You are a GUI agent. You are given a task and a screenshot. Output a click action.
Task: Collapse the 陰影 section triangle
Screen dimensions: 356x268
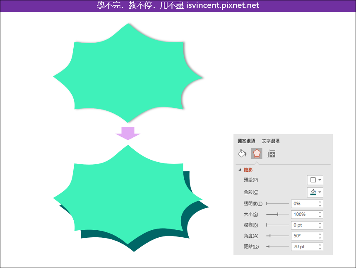point(240,170)
